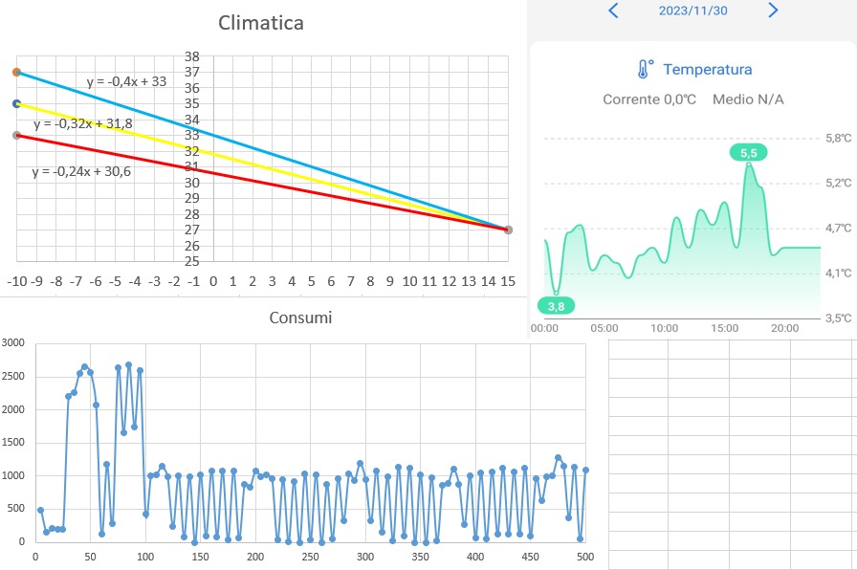Screen dimensions: 857x570
Task: Click the 250 label on Consumi's horizontal axis
Action: pyautogui.click(x=310, y=557)
